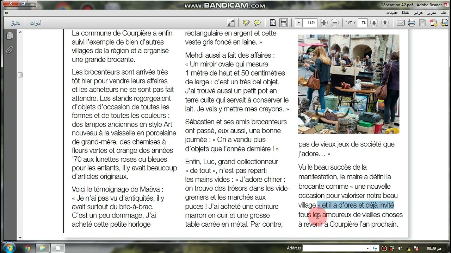This screenshot has height=253, width=451.
Task: Click the vertical scrollbar thumb
Action: (x=20, y=75)
